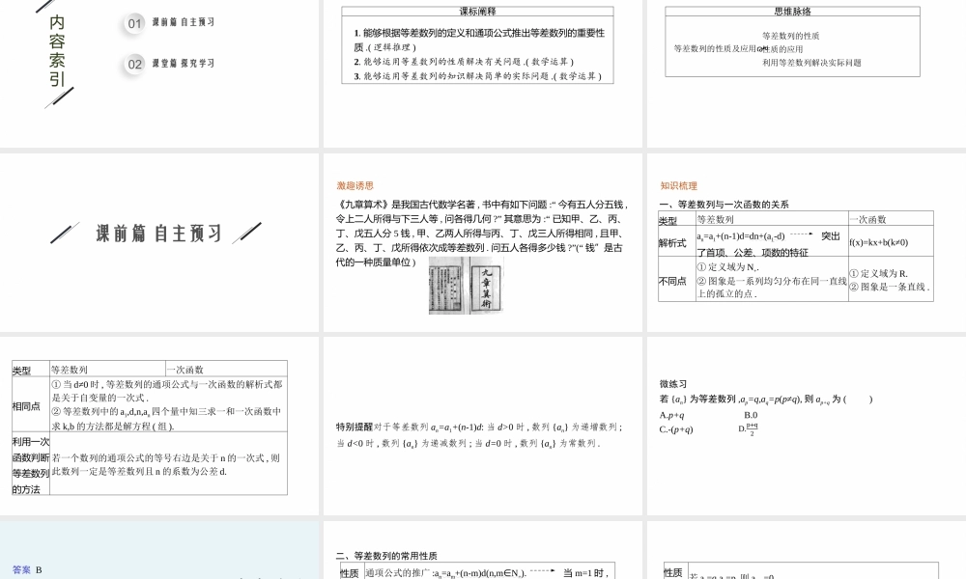
Task: Click the 知识梳理 section heading
Action: click(678, 185)
